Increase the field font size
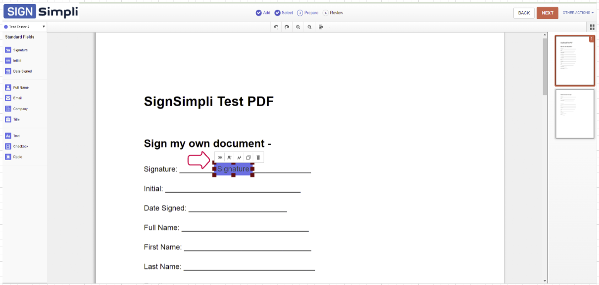Viewport: 599px width, 285px height. coord(230,158)
